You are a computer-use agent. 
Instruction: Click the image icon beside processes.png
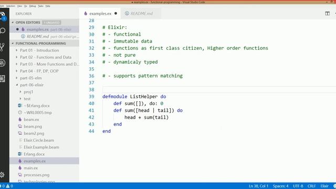(20, 175)
